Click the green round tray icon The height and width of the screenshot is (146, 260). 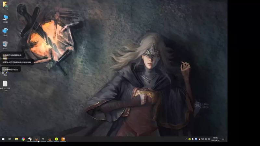tap(189, 139)
